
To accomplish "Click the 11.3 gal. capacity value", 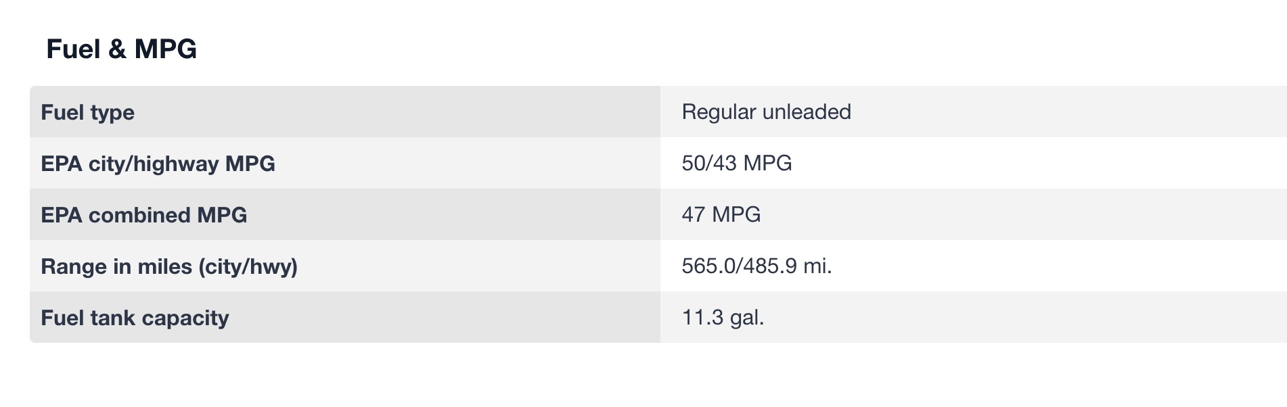I will pyautogui.click(x=723, y=317).
